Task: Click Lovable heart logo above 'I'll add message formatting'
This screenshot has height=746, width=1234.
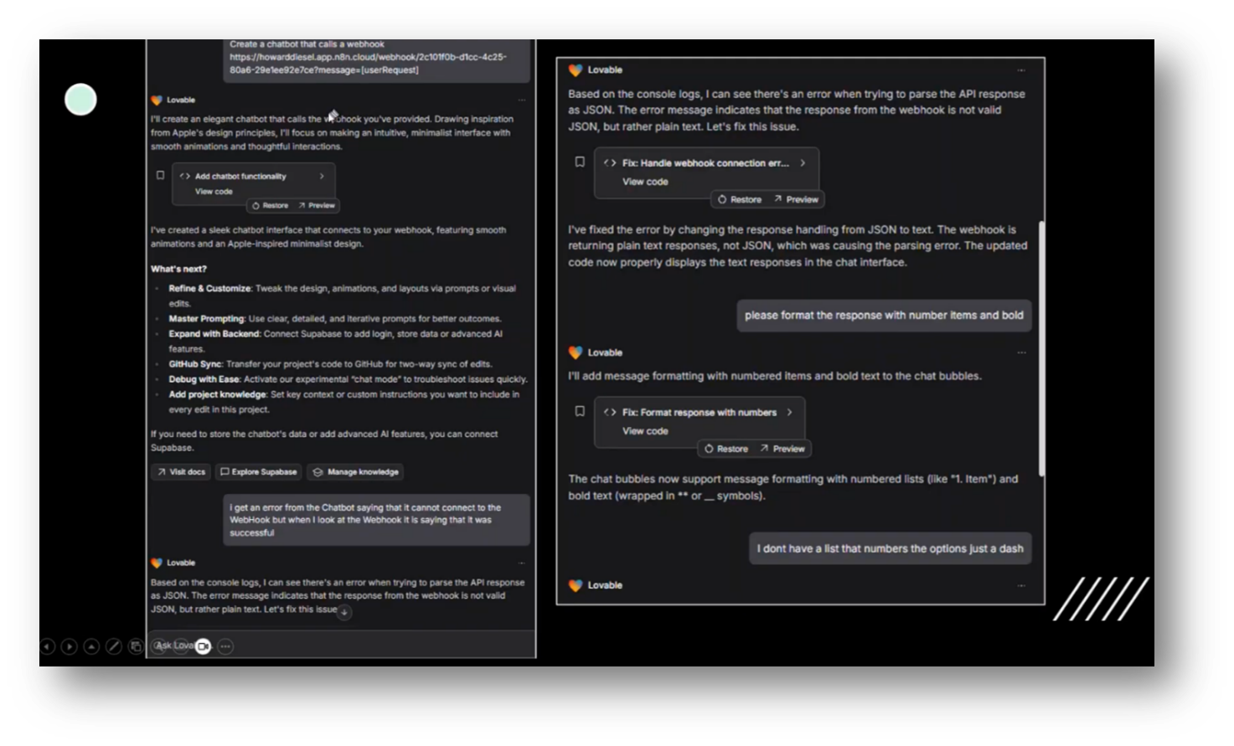Action: (x=576, y=352)
